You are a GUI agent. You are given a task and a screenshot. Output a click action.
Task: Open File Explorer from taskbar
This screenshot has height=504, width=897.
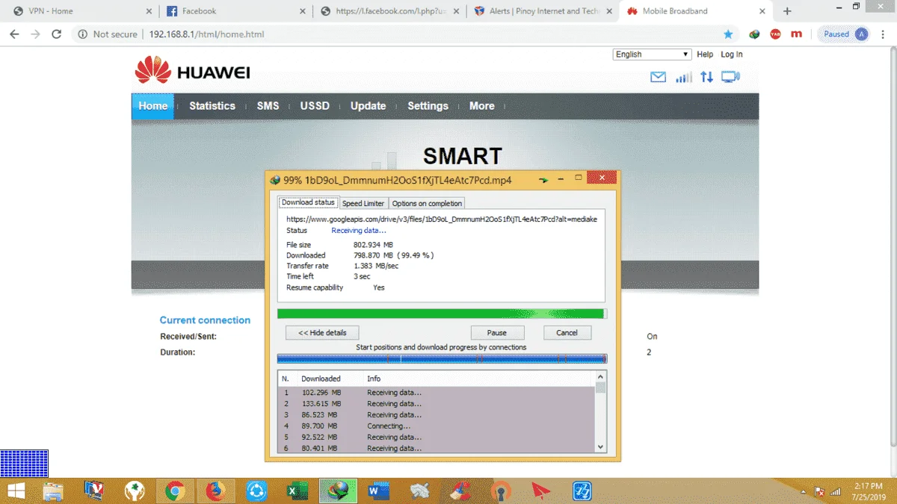coord(53,491)
